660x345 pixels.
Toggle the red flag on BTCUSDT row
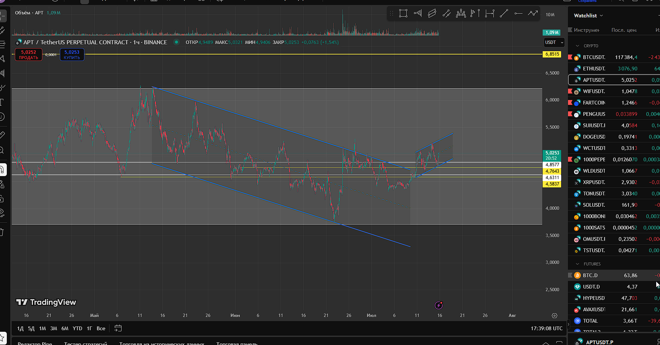tap(570, 57)
